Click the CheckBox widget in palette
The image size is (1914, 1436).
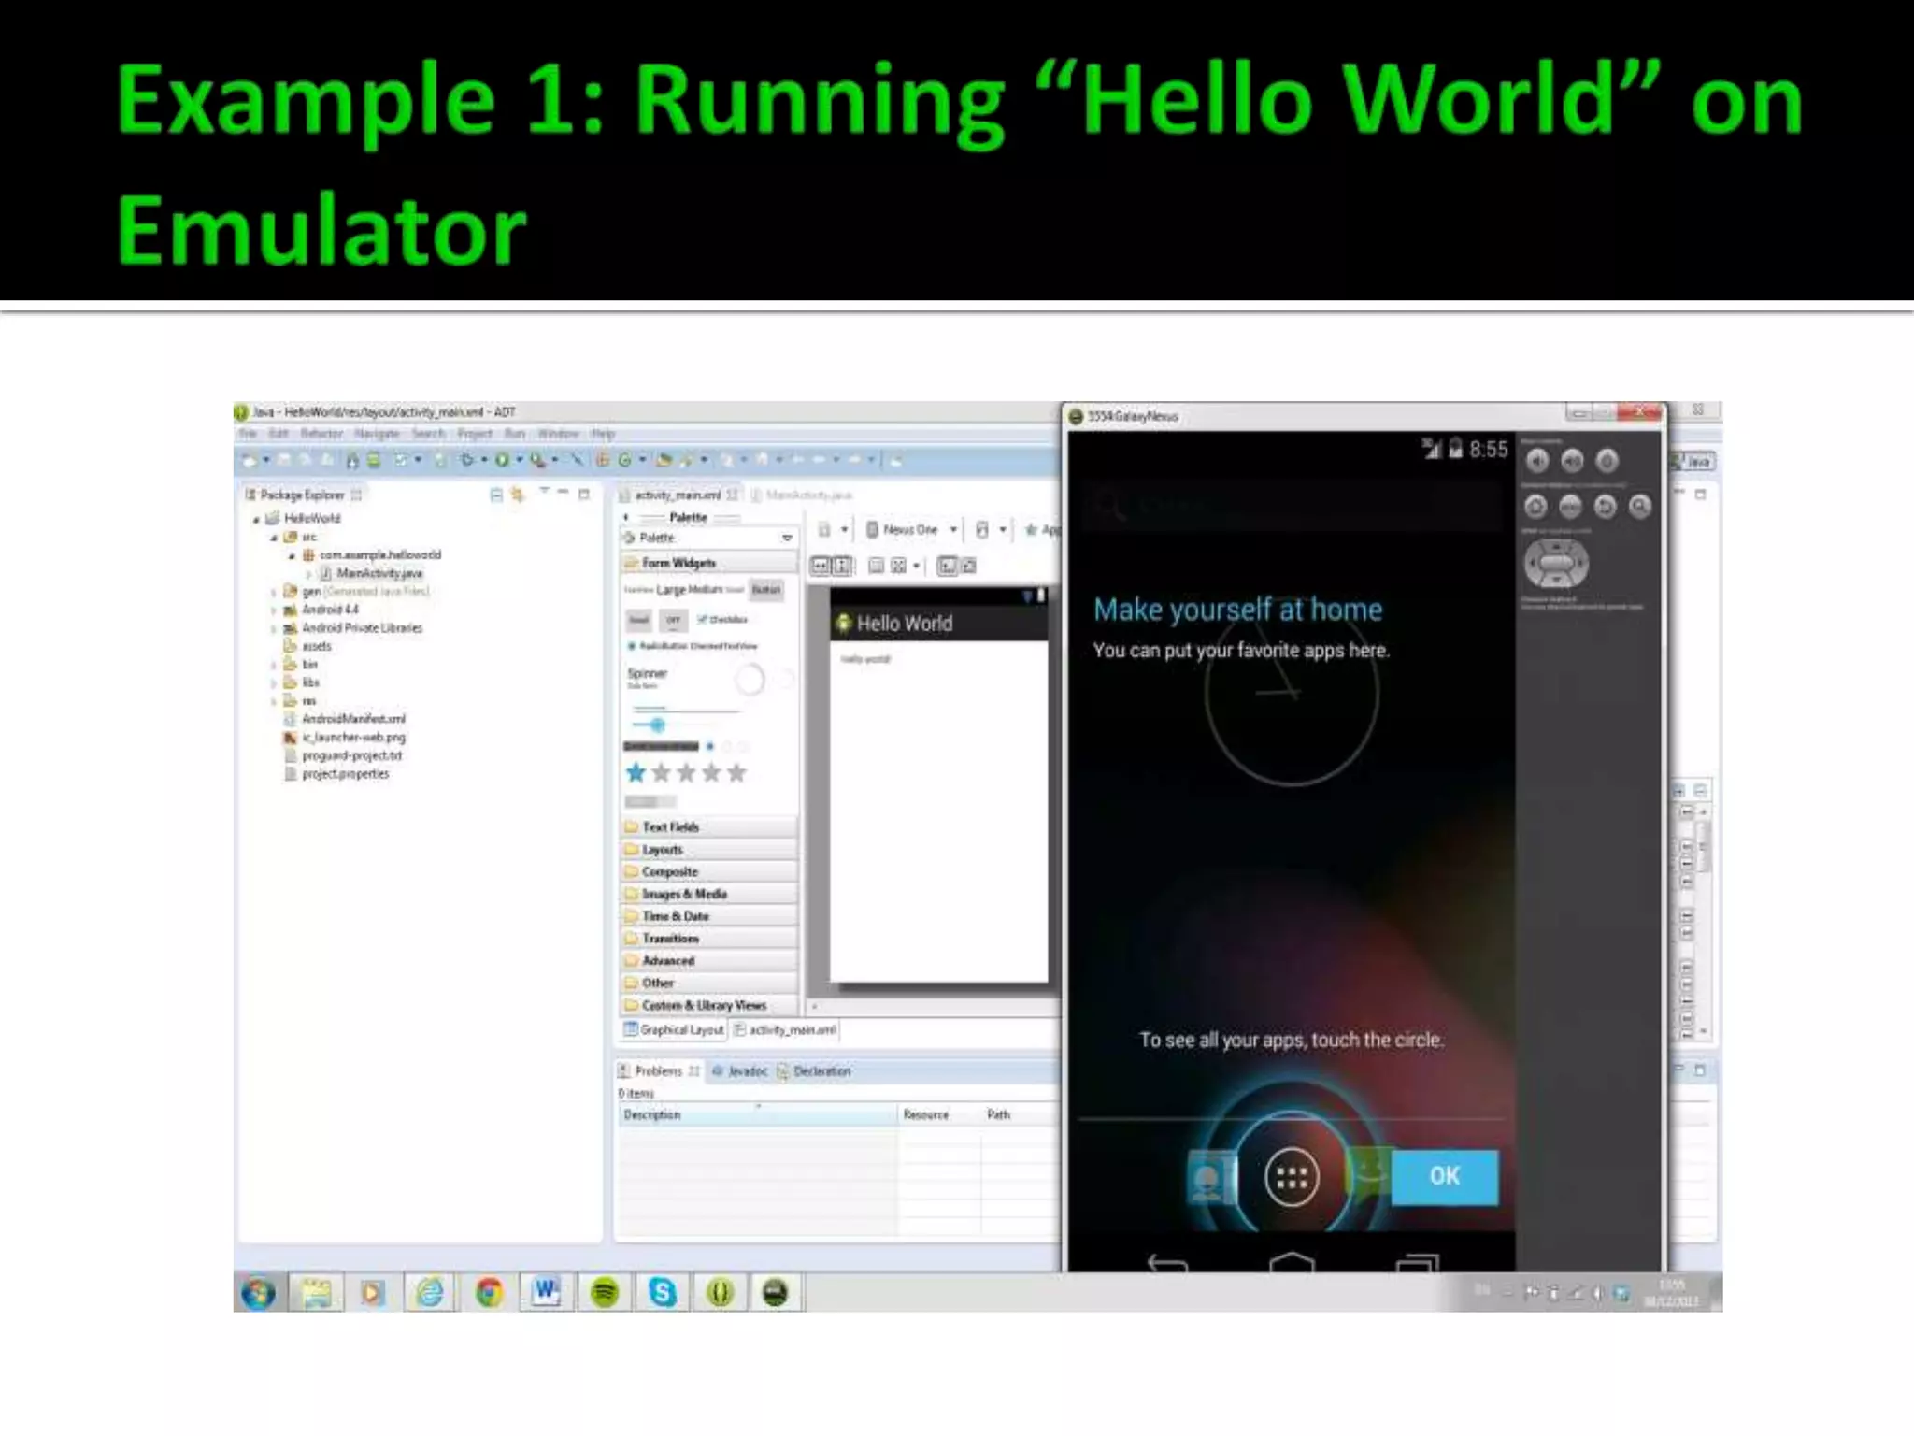[721, 619]
